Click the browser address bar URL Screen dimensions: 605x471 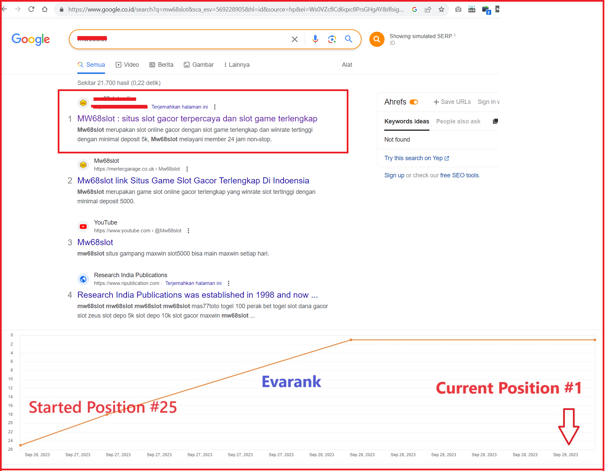[236, 9]
